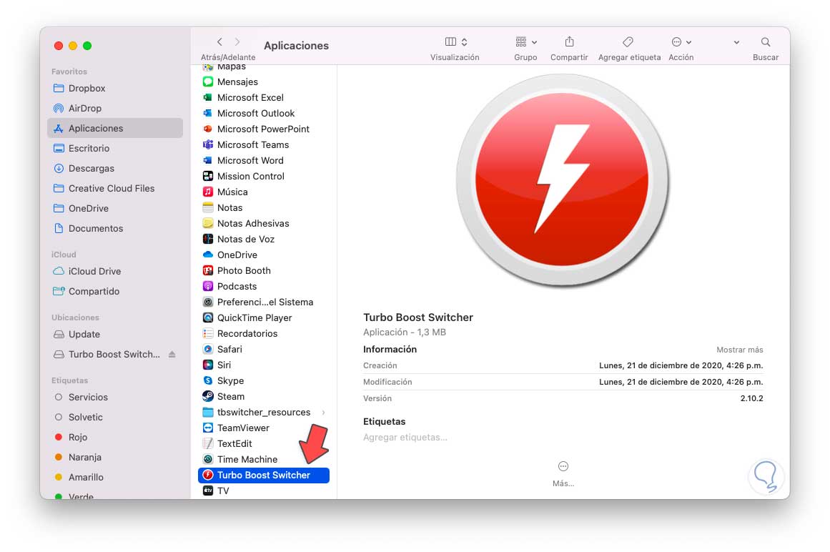Screen dimensions: 830x552
Task: Select the Notas Adhesivas icon
Action: point(208,223)
